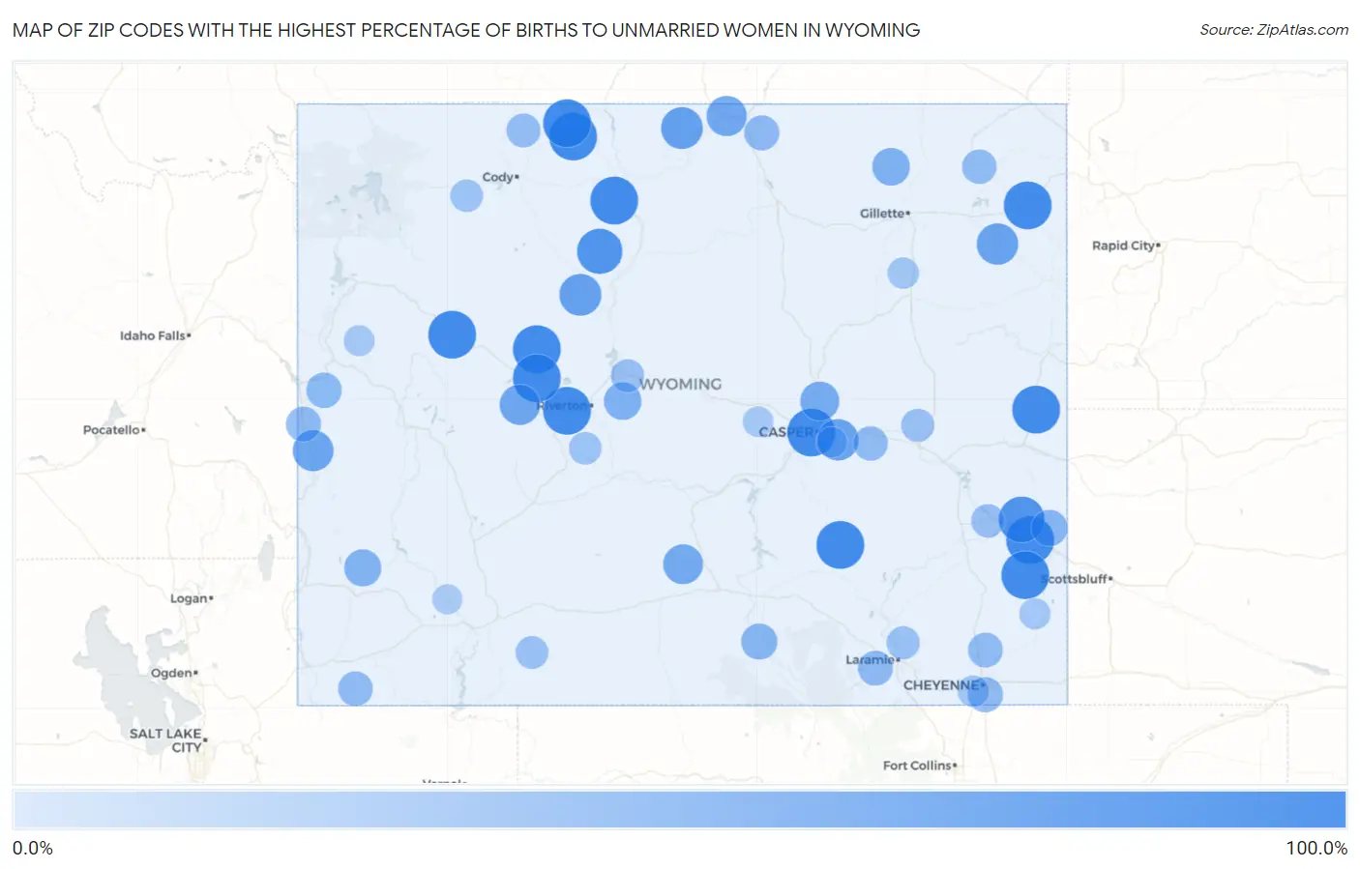The width and height of the screenshot is (1360, 869).
Task: Select the bubble overlapping the Laramie label
Action: click(875, 667)
